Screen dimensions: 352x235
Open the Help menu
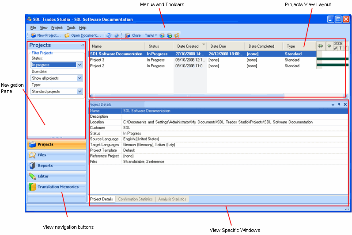pyautogui.click(x=83, y=28)
